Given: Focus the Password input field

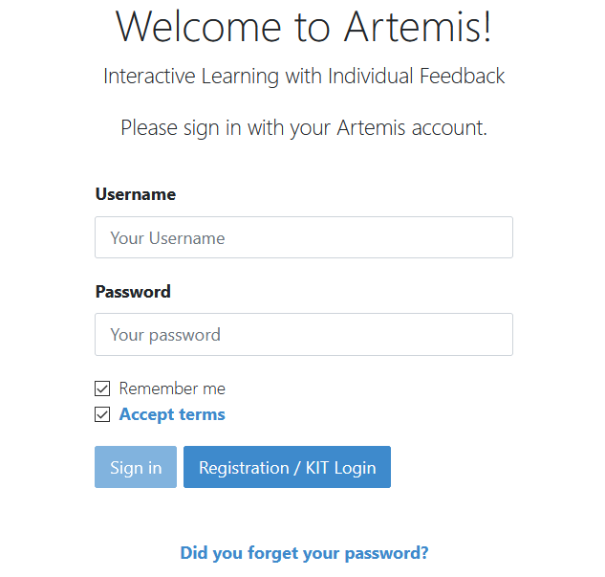Looking at the screenshot, I should tap(303, 335).
